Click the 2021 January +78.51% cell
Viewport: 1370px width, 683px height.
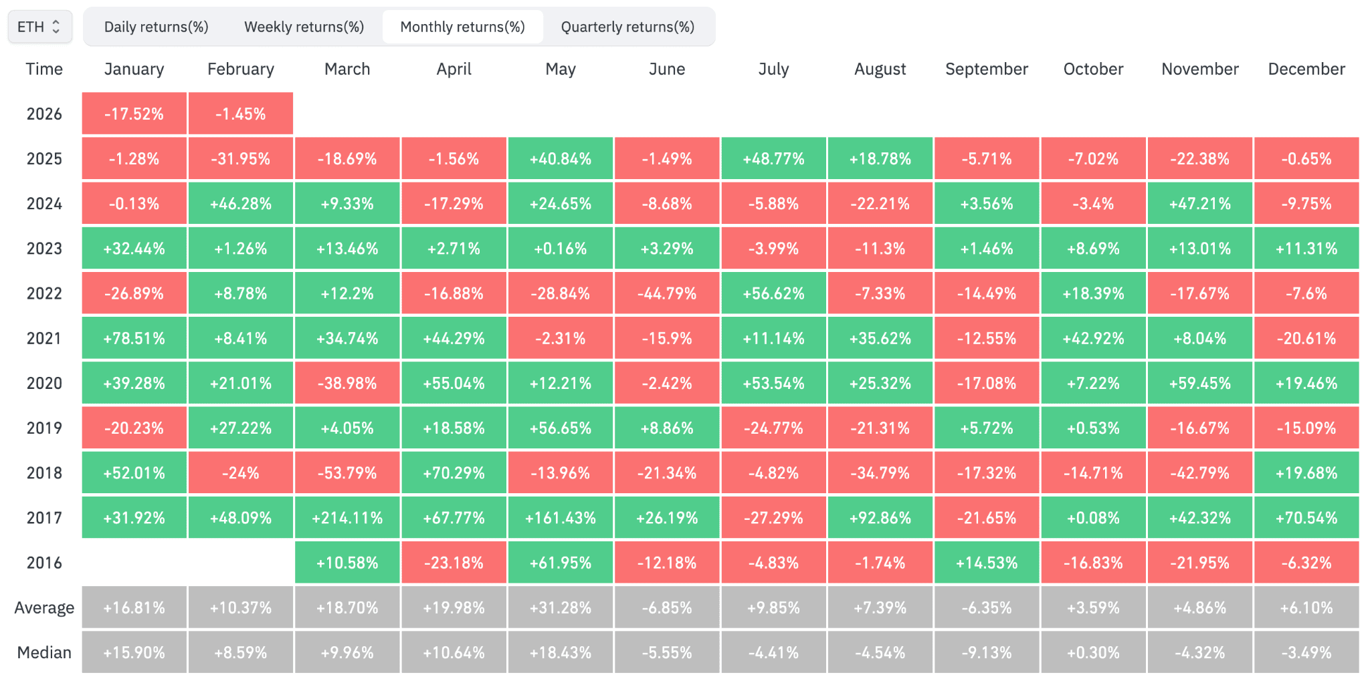pos(134,338)
